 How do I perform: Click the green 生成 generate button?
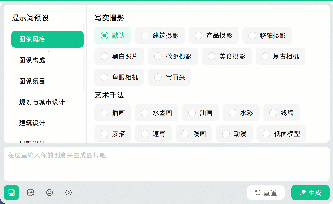tap(310, 193)
